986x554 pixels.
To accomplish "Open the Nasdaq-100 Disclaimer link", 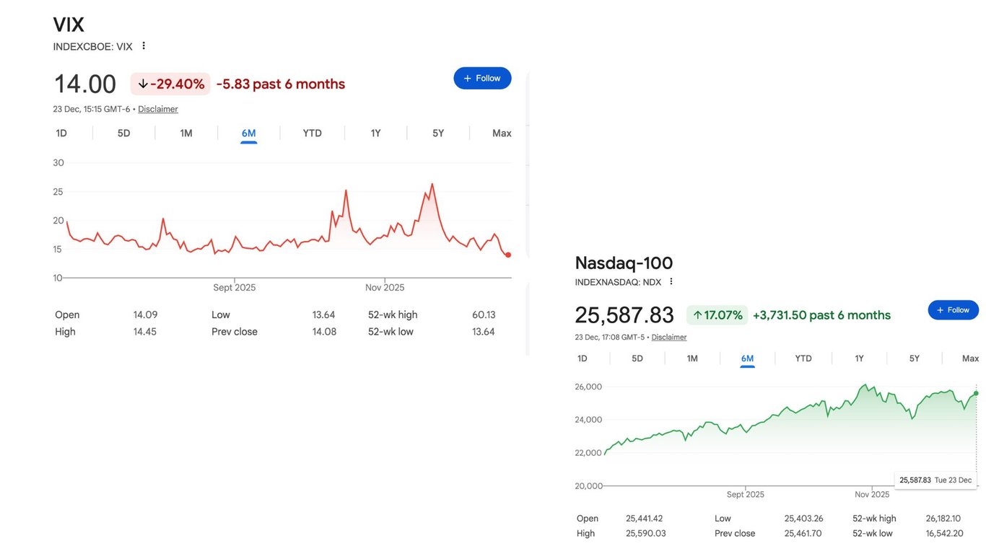I will 669,338.
